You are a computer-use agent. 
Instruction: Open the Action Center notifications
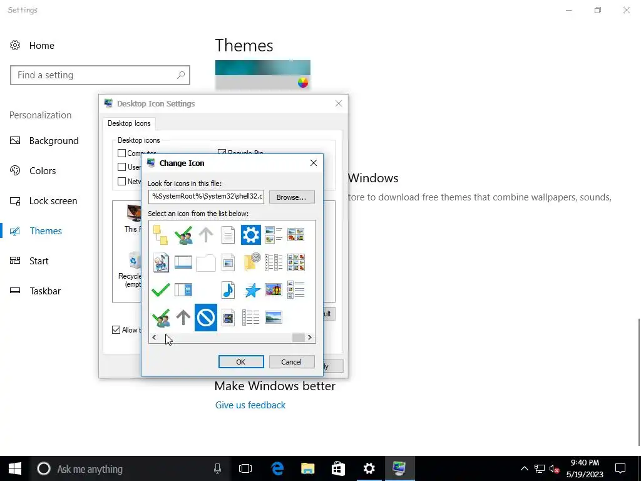(x=620, y=468)
